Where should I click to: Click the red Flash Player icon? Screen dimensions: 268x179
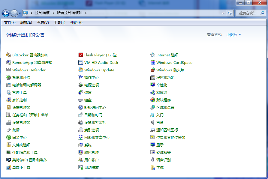click(x=81, y=55)
